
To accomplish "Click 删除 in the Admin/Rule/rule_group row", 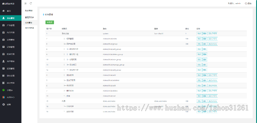I will (x=204, y=60).
